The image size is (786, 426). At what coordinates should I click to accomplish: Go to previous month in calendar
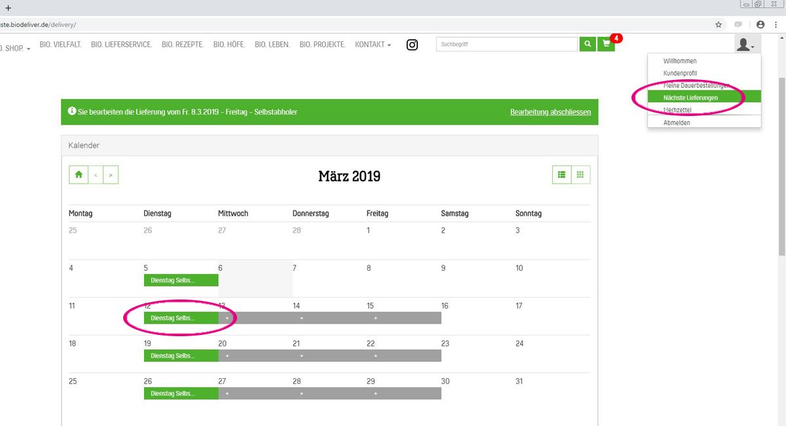pyautogui.click(x=95, y=175)
